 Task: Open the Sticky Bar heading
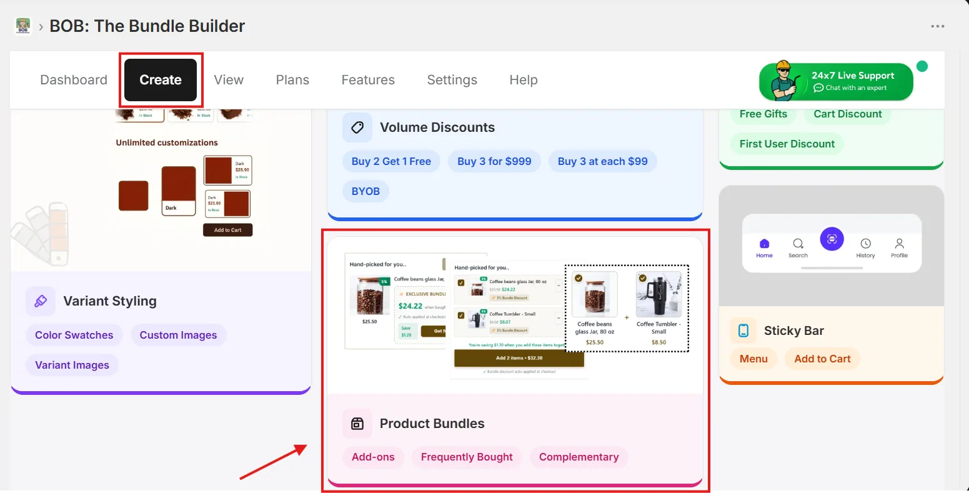click(793, 331)
